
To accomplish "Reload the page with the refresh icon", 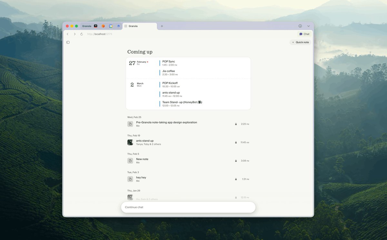I will click(x=81, y=34).
